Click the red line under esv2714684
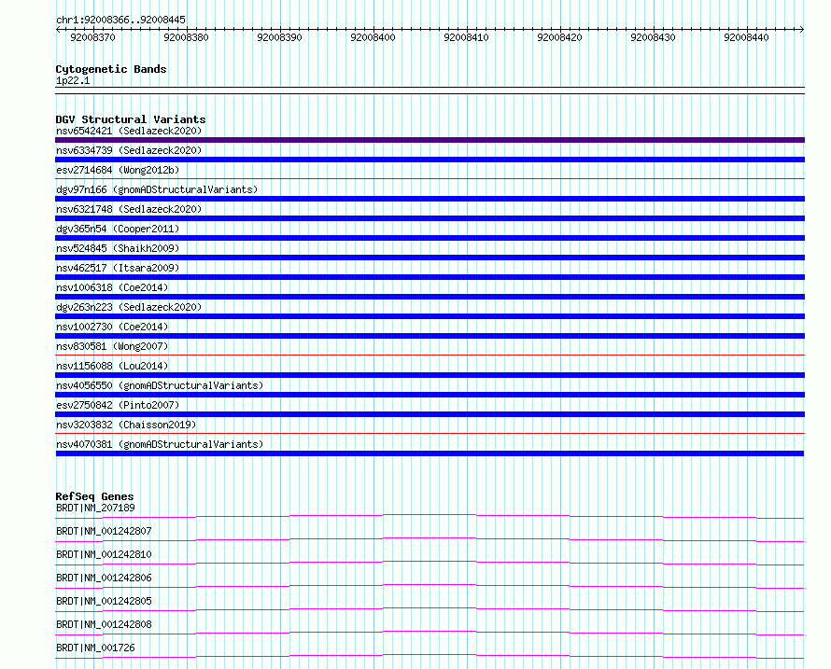Viewport: 831px width, 669px height. tap(430, 179)
